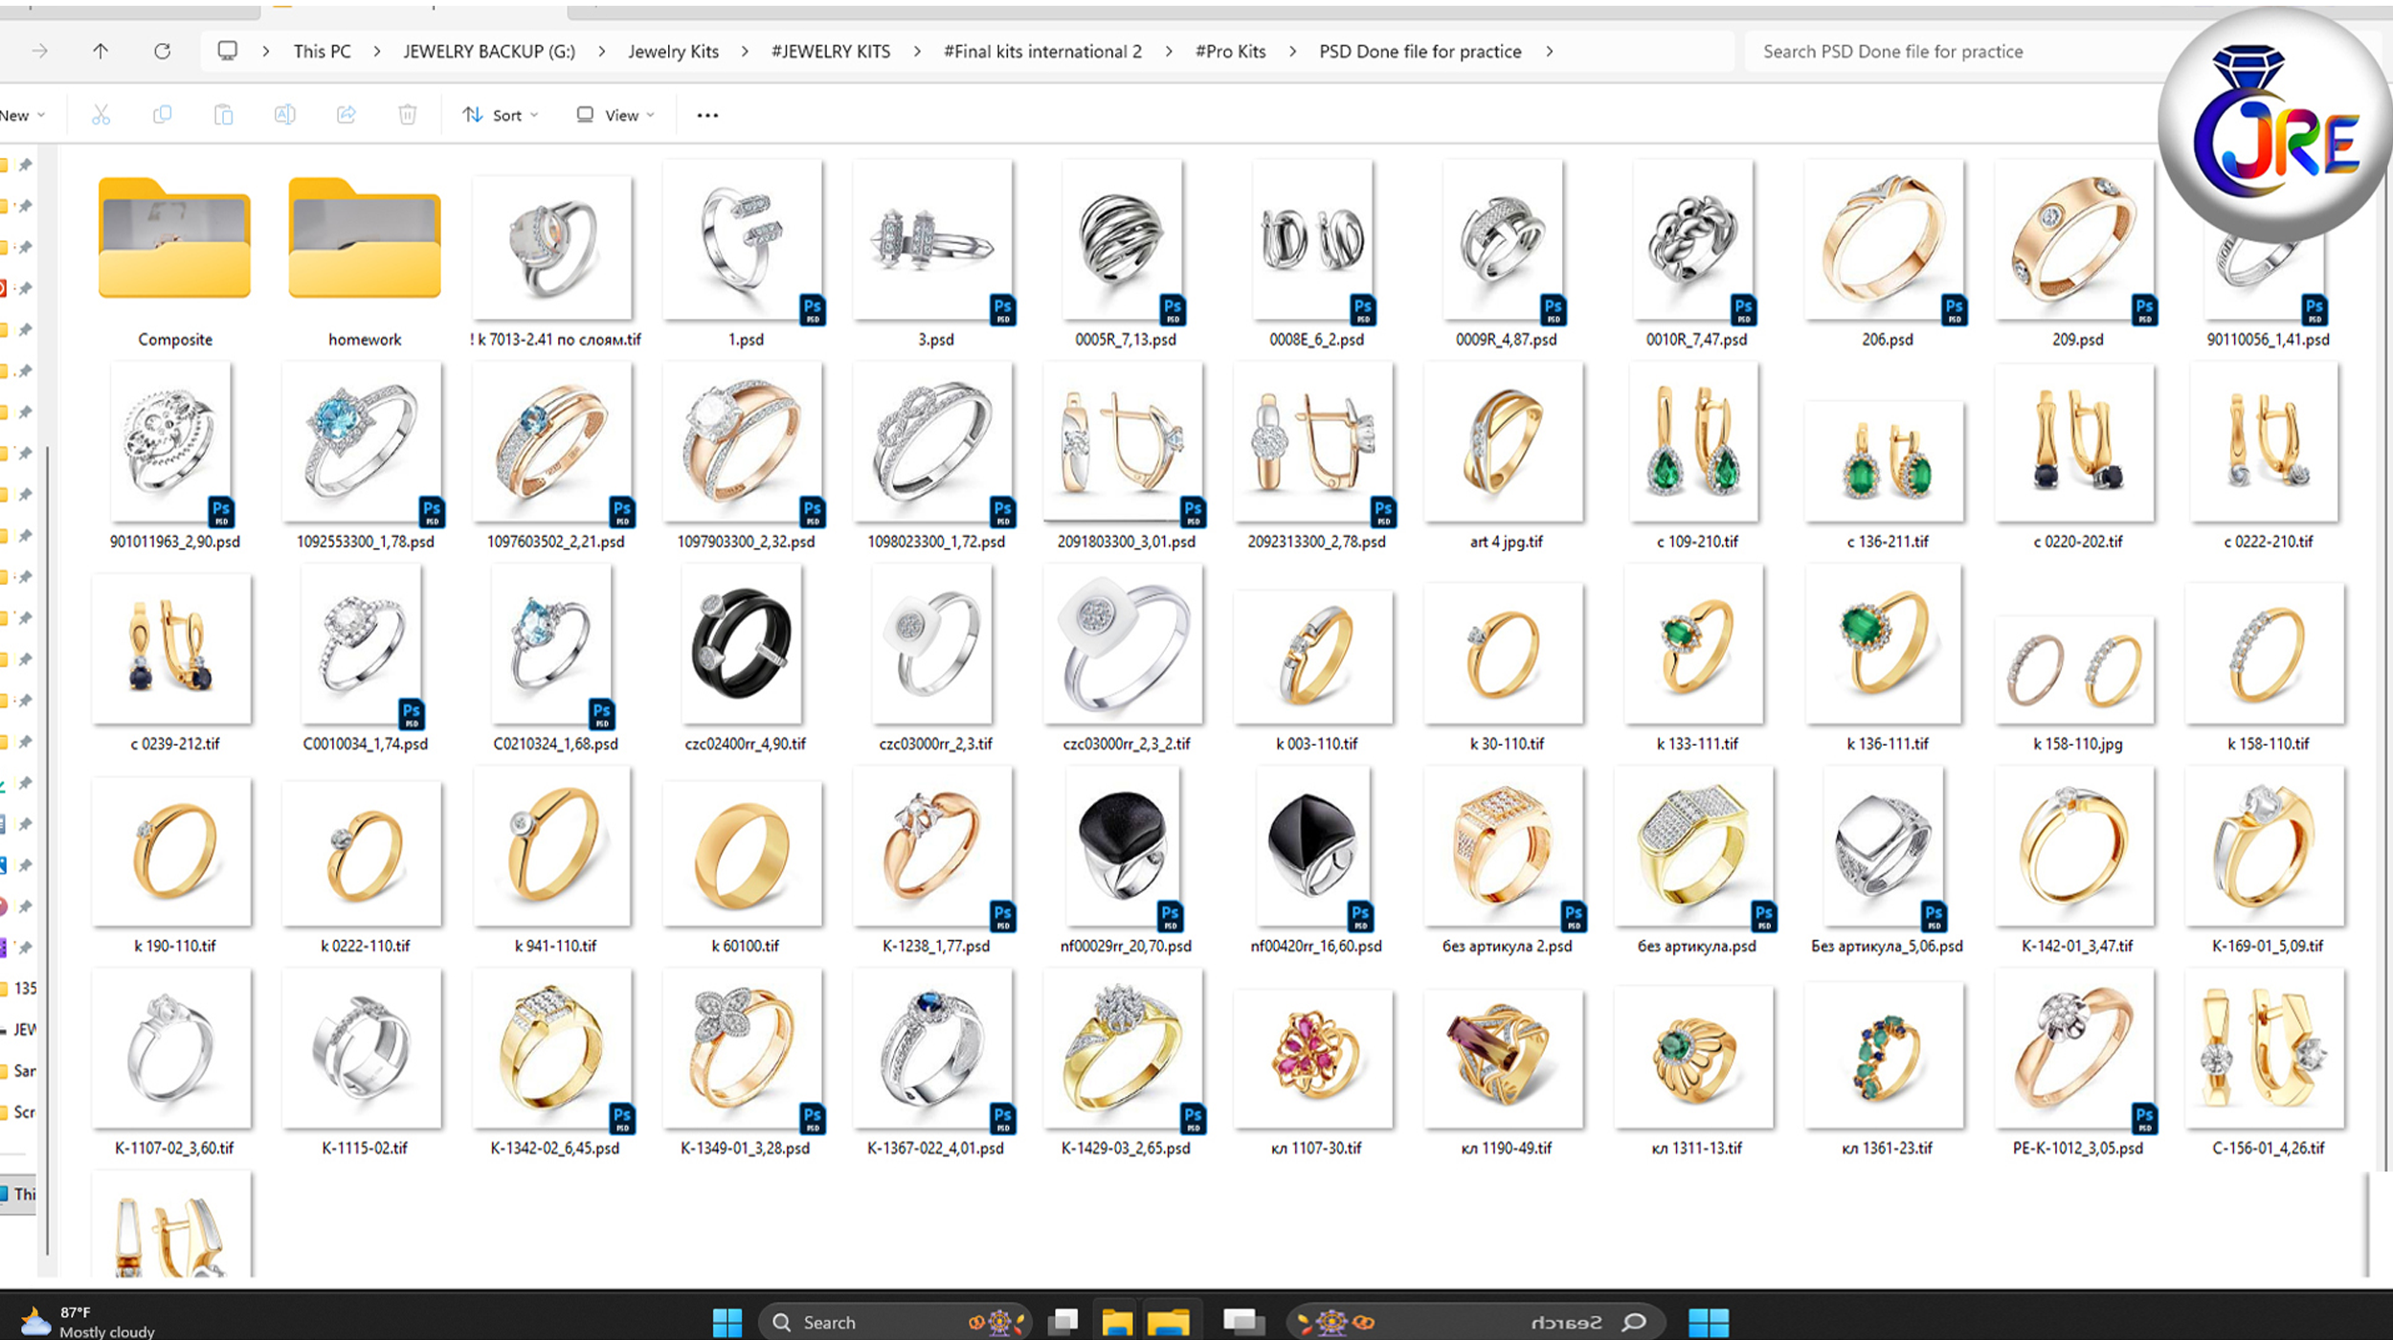Select the Cut icon in the toolbar
The image size is (2393, 1340).
tap(101, 114)
